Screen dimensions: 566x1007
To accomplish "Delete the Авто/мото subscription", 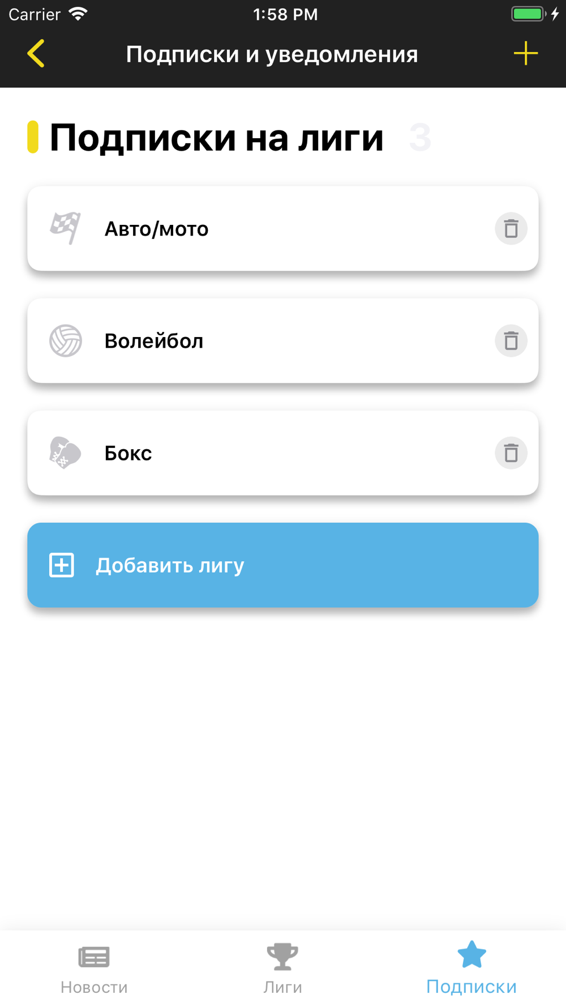I will [x=511, y=229].
